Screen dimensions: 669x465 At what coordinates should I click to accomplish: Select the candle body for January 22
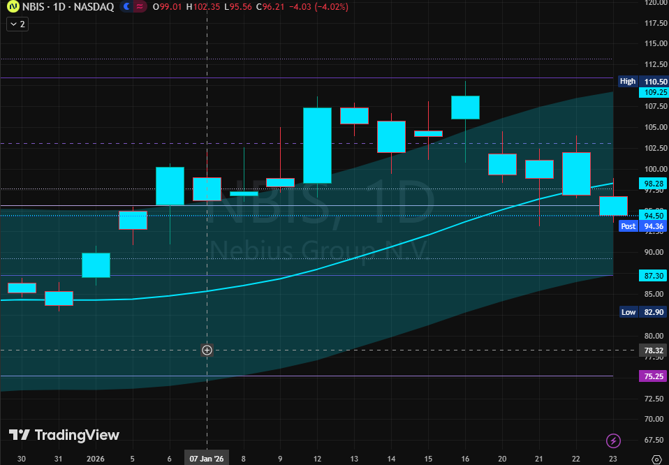pyautogui.click(x=576, y=174)
